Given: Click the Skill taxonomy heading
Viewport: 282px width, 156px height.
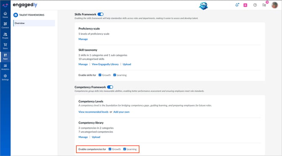Looking at the screenshot, I should tap(88, 50).
